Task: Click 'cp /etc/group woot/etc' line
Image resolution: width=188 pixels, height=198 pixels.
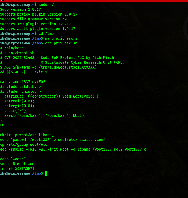Action: 24,144
